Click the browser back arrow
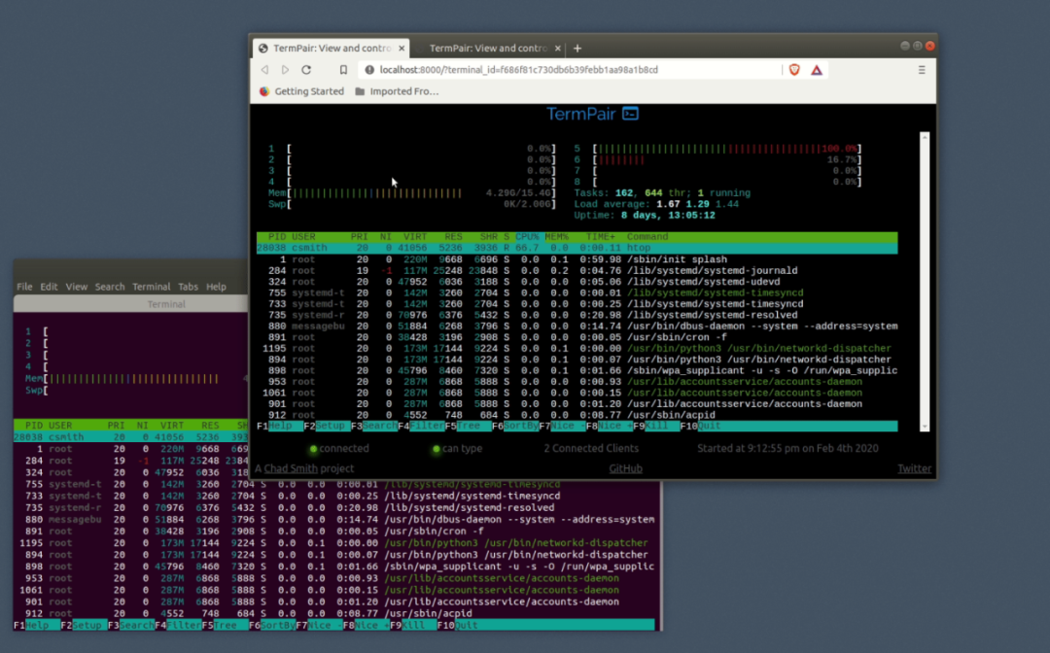Screen dimensions: 1050x653 265,70
